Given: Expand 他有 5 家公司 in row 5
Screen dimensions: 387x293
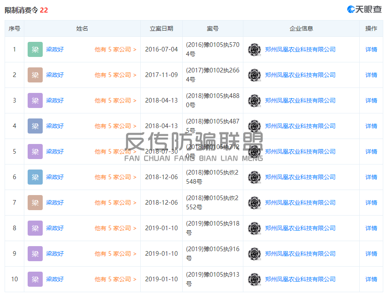Looking at the screenshot, I should 115,152.
